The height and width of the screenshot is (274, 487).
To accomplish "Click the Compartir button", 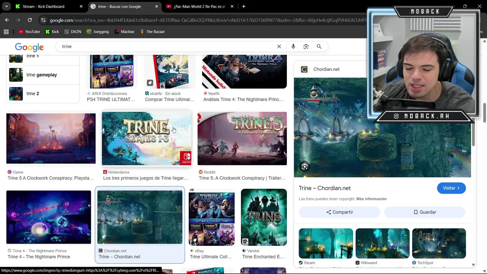I will click(339, 212).
